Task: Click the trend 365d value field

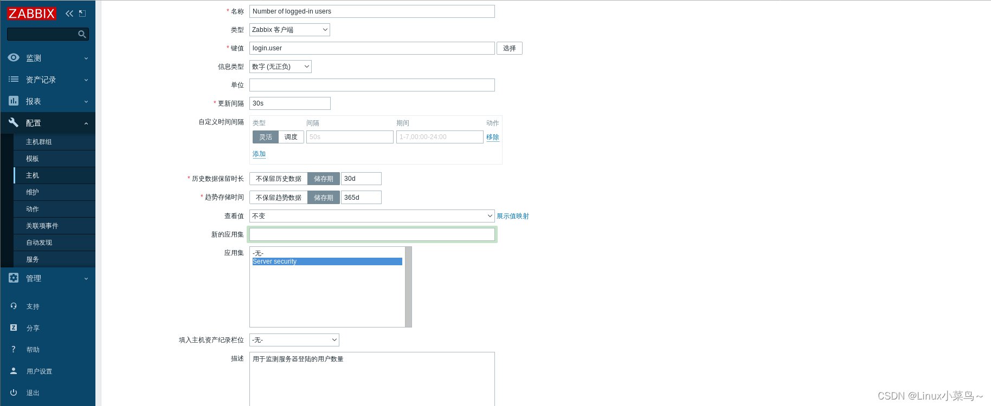Action: (361, 198)
